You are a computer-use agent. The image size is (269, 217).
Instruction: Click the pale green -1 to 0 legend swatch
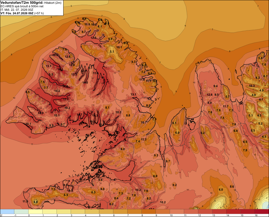pyautogui.click(x=21, y=212)
